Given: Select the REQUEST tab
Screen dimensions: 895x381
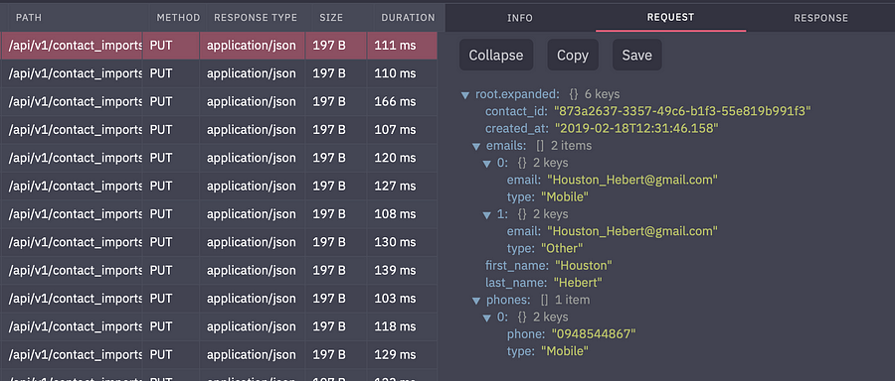Looking at the screenshot, I should [x=670, y=17].
